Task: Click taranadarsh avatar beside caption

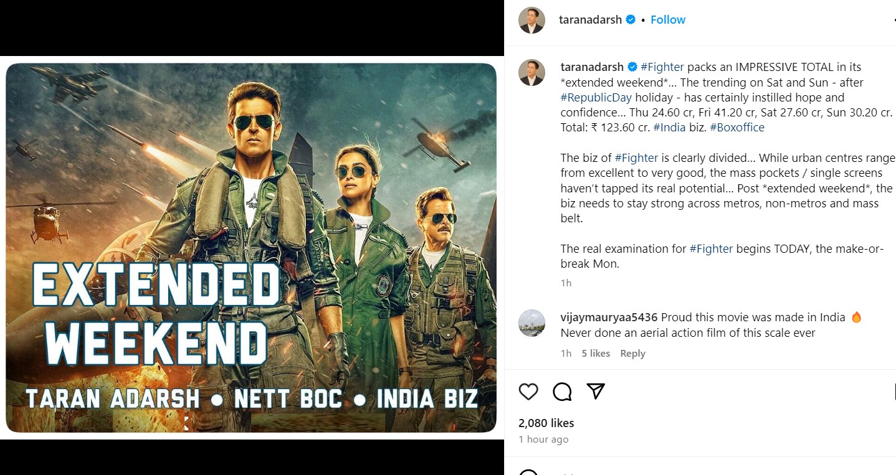Action: 531,73
